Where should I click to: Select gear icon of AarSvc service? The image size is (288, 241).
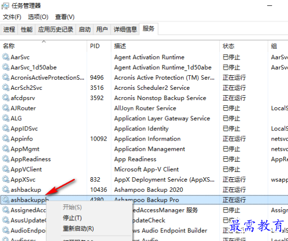6,57
